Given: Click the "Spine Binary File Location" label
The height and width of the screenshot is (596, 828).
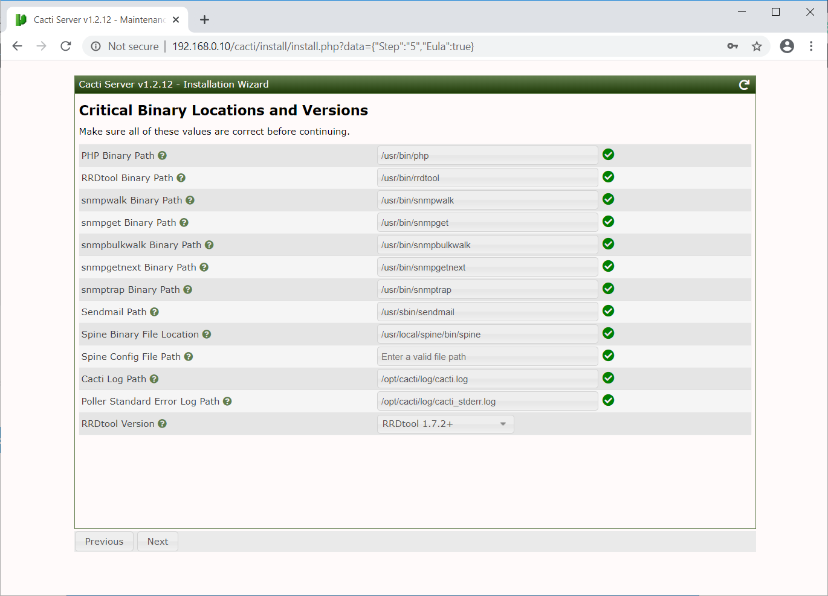Looking at the screenshot, I should coord(140,335).
